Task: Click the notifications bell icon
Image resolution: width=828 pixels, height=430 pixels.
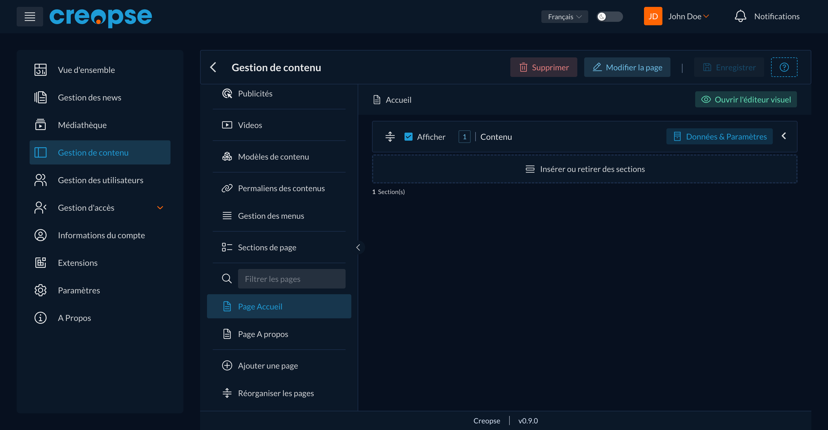Action: coord(740,16)
